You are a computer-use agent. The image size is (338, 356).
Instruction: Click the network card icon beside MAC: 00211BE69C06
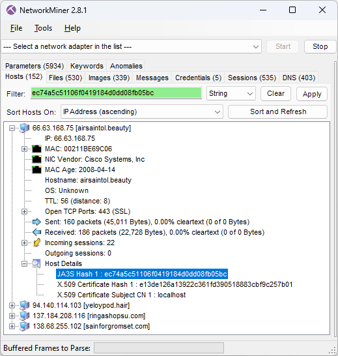(36, 149)
